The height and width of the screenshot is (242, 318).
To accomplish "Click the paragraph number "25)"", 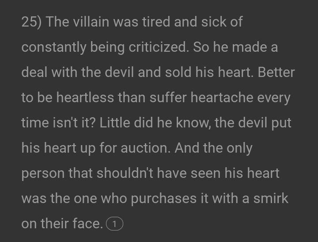I will [x=31, y=22].
